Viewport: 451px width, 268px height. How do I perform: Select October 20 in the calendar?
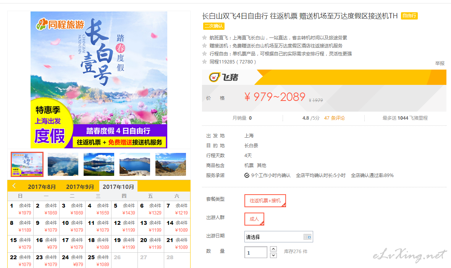151,244
